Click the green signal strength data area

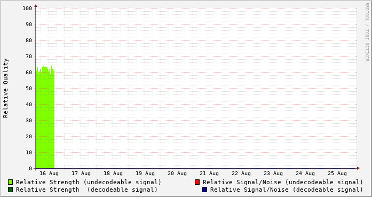point(45,119)
